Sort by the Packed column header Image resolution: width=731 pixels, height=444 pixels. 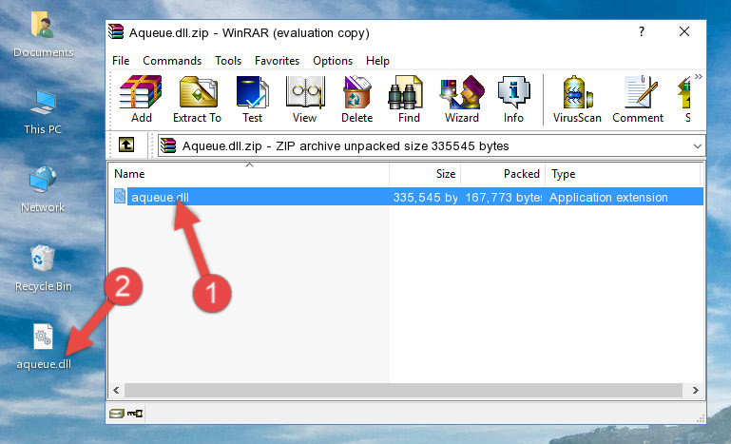pos(503,174)
